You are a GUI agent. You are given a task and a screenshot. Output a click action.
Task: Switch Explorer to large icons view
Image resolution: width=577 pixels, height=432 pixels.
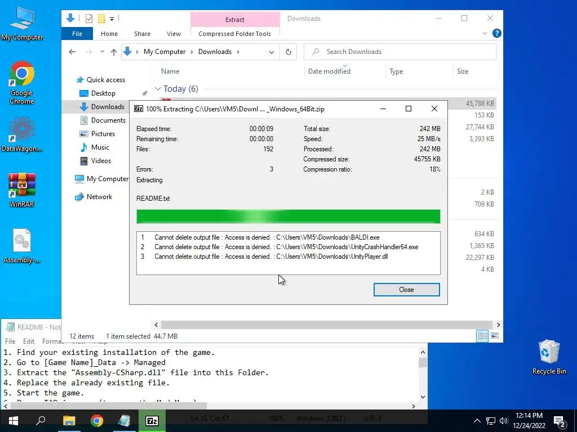495,336
